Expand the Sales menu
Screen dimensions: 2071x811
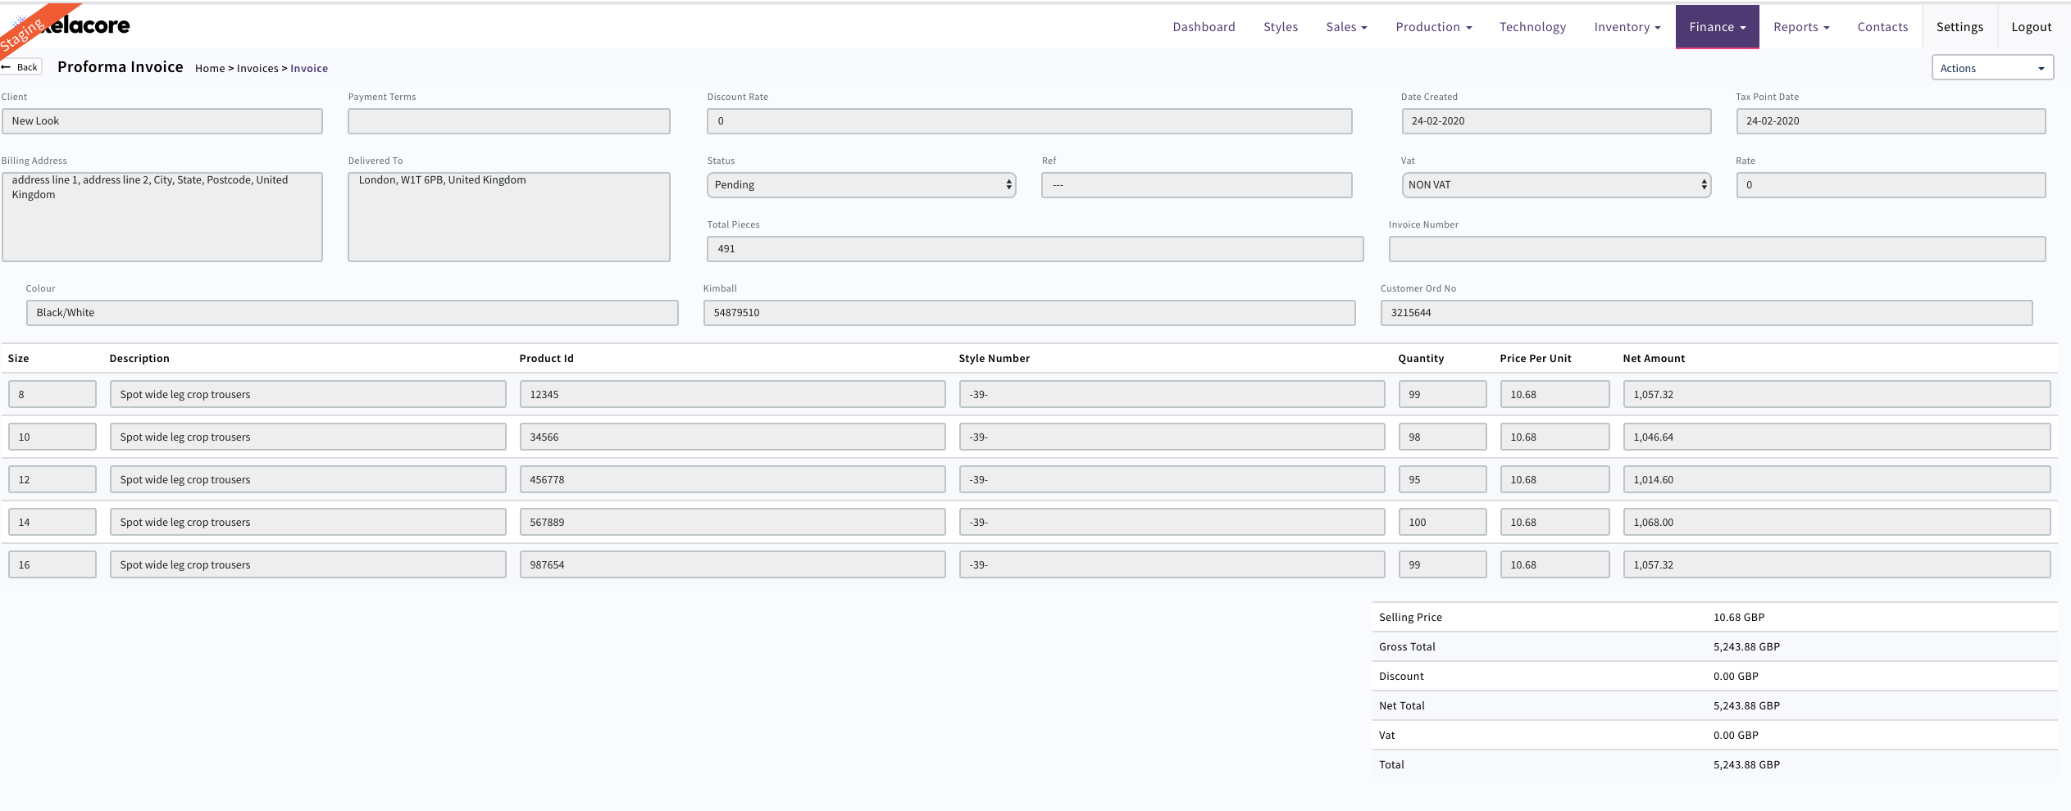(1346, 27)
